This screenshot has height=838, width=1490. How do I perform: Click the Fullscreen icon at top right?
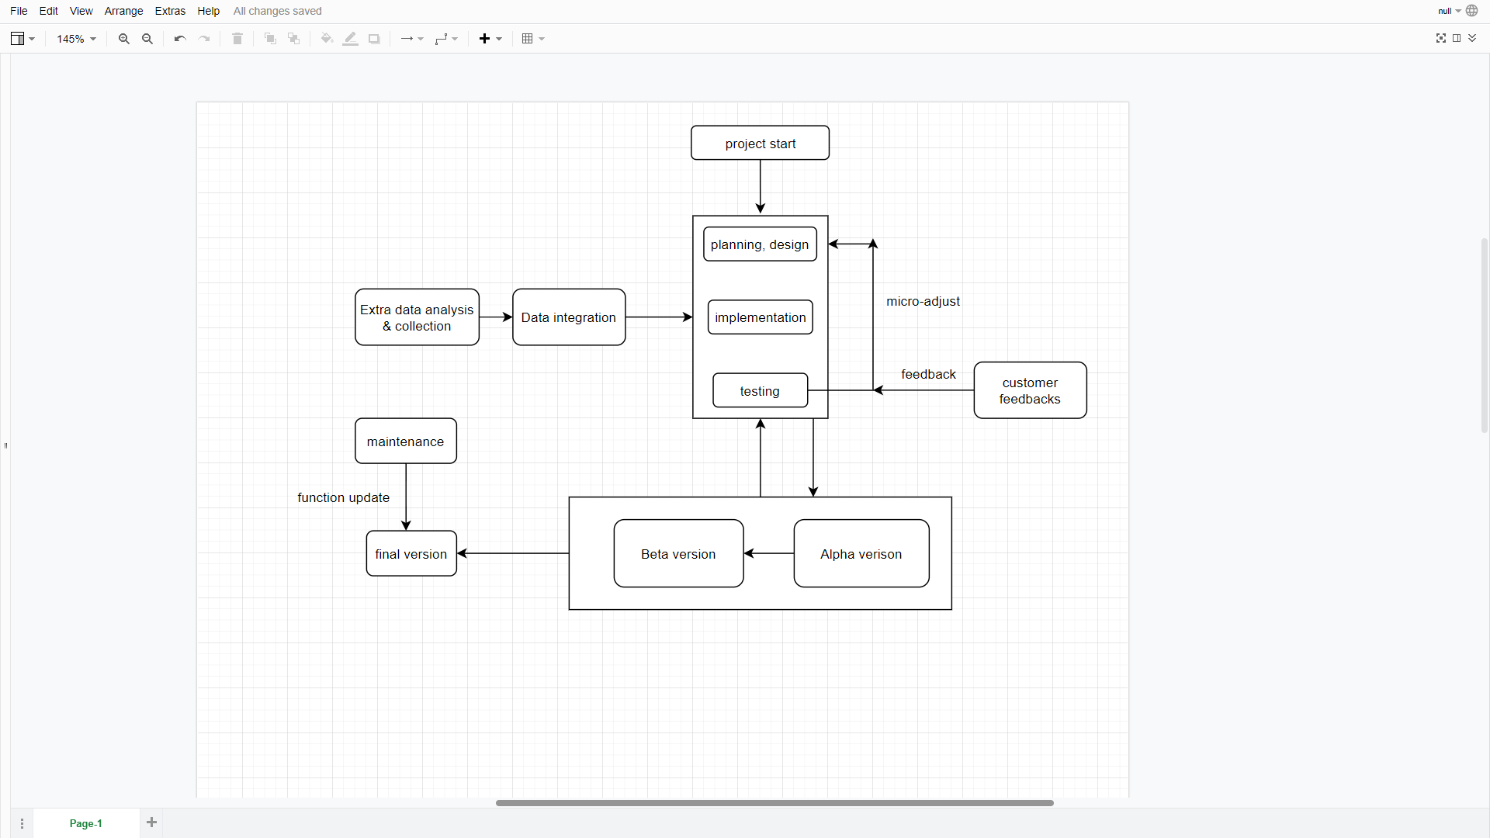point(1441,38)
